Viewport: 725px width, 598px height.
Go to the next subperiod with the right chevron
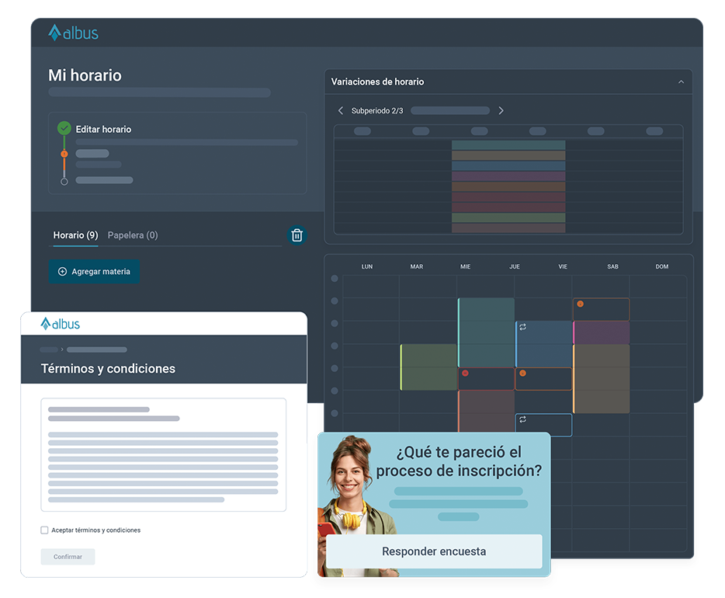[x=501, y=110]
